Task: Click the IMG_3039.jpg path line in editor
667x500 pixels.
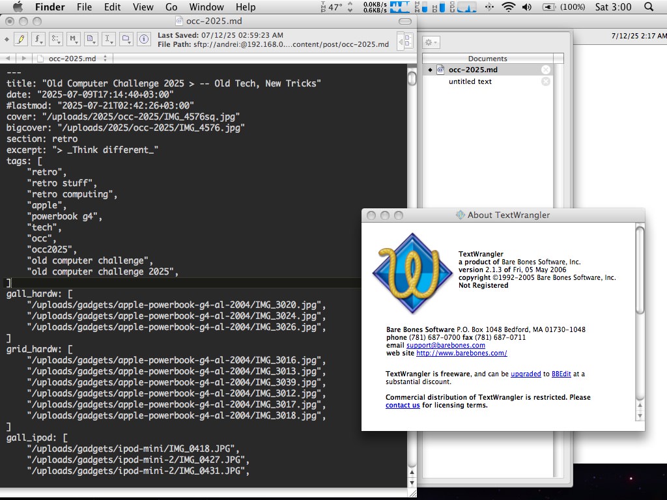Action: [177, 382]
